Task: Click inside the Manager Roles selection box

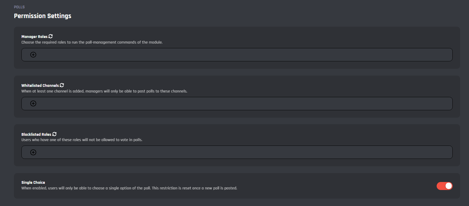Action: 237,55
